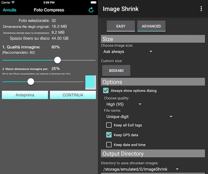Tap the battery icon in the status bar

pos(93,2)
